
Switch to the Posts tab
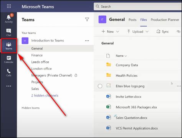[132, 20]
